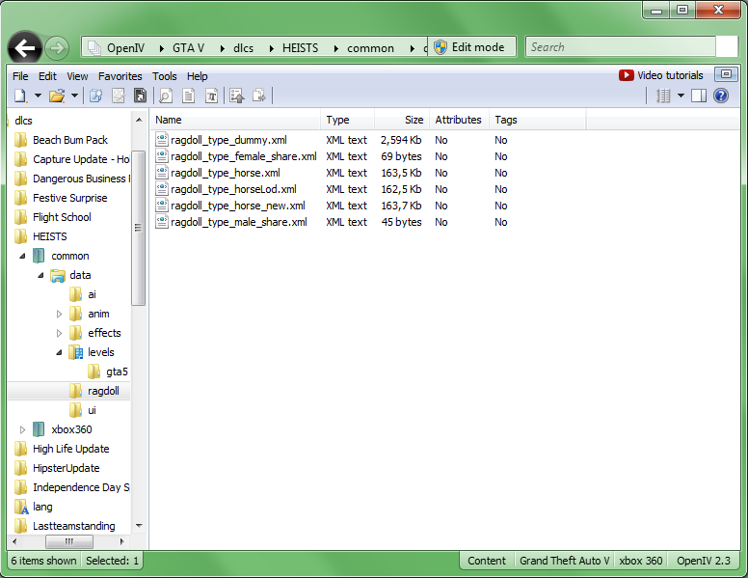Click the import upward arrow toolbar icon

pos(237,96)
